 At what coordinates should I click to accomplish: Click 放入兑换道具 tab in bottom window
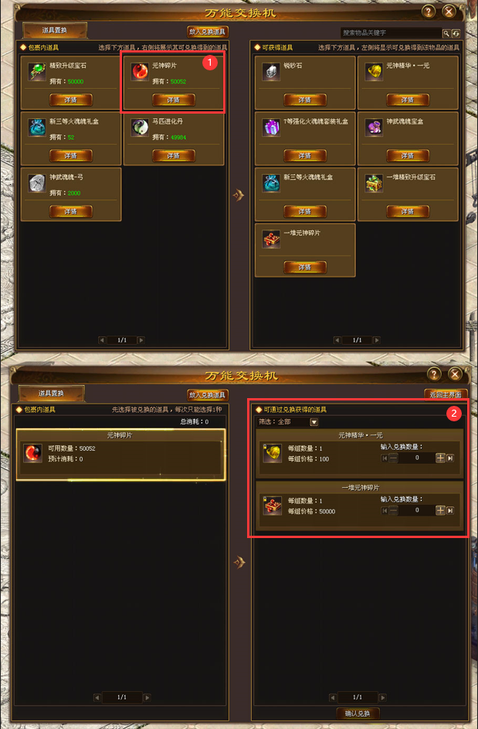point(208,395)
